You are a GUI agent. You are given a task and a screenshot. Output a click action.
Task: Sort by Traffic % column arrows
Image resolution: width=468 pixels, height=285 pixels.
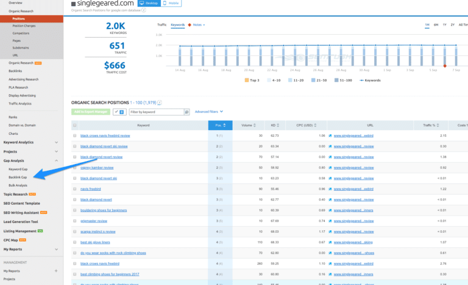tap(438, 125)
